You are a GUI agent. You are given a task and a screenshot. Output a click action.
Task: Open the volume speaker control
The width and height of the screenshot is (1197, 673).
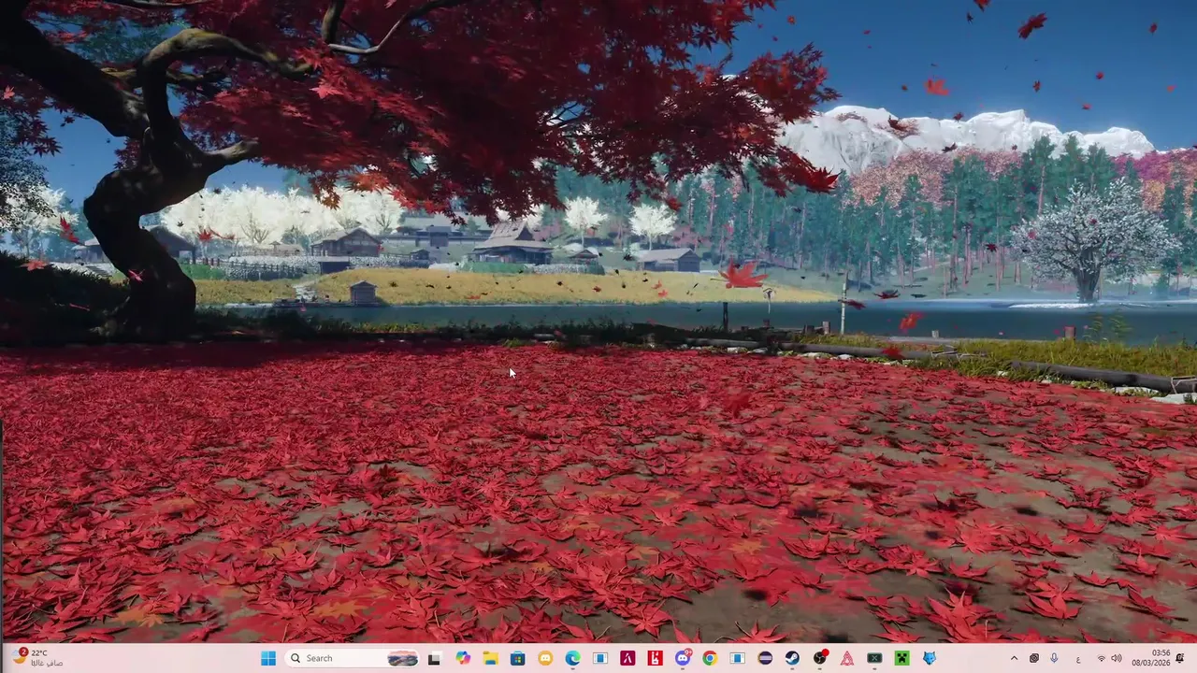(1116, 658)
